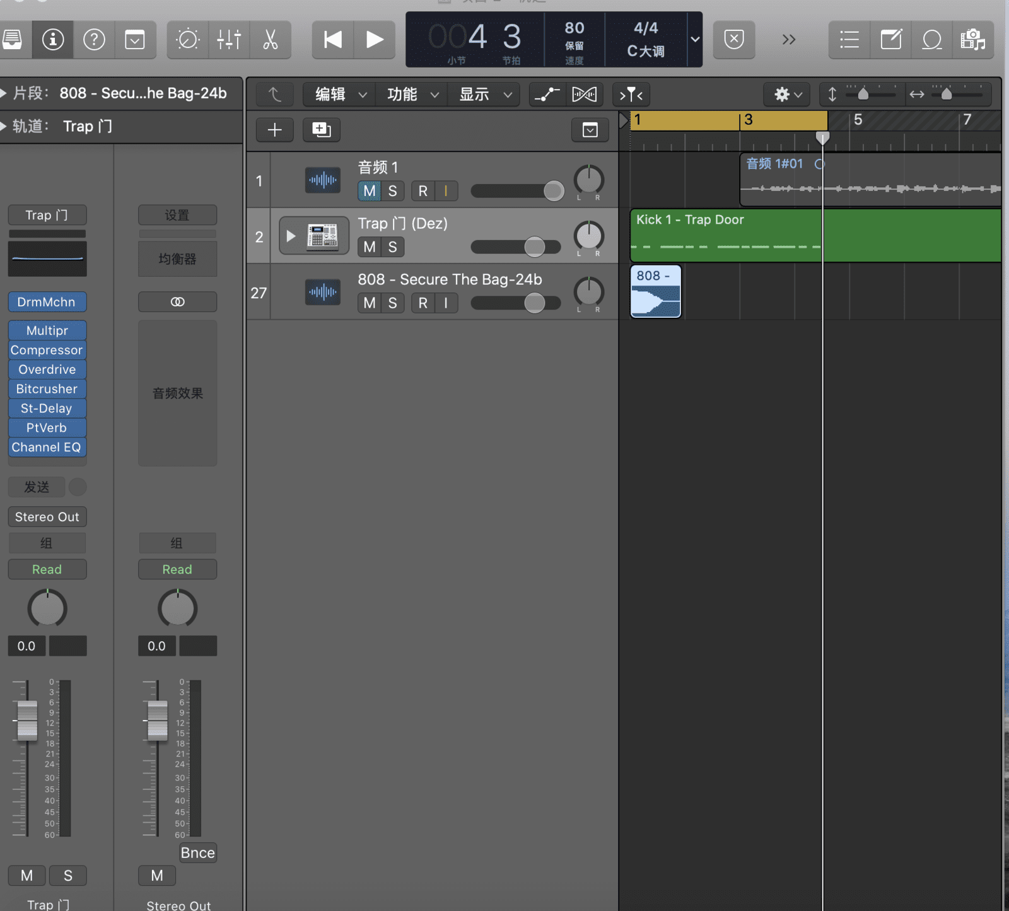Open the Mixer sliders icon
1009x911 pixels.
coord(228,40)
